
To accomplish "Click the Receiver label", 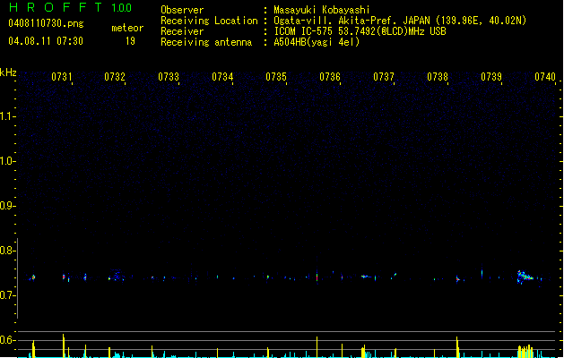I will pyautogui.click(x=182, y=31).
